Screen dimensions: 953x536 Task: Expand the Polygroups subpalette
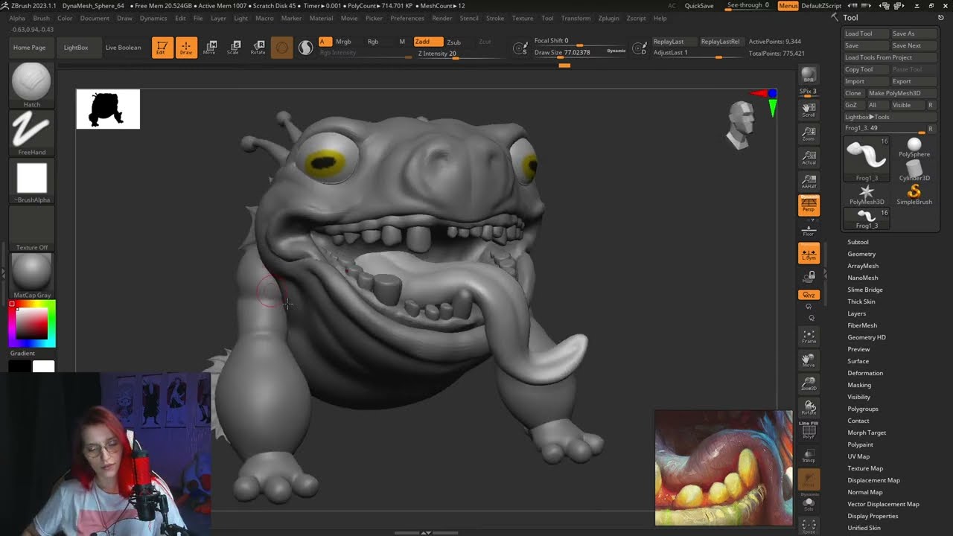point(863,409)
